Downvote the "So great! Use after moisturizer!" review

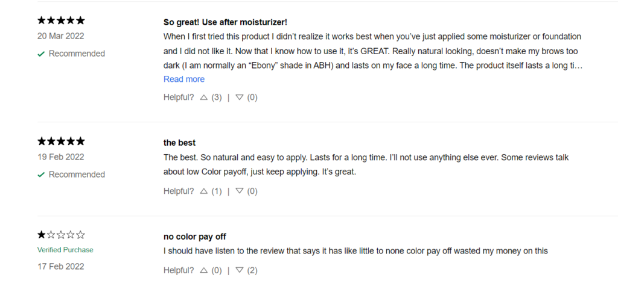239,98
